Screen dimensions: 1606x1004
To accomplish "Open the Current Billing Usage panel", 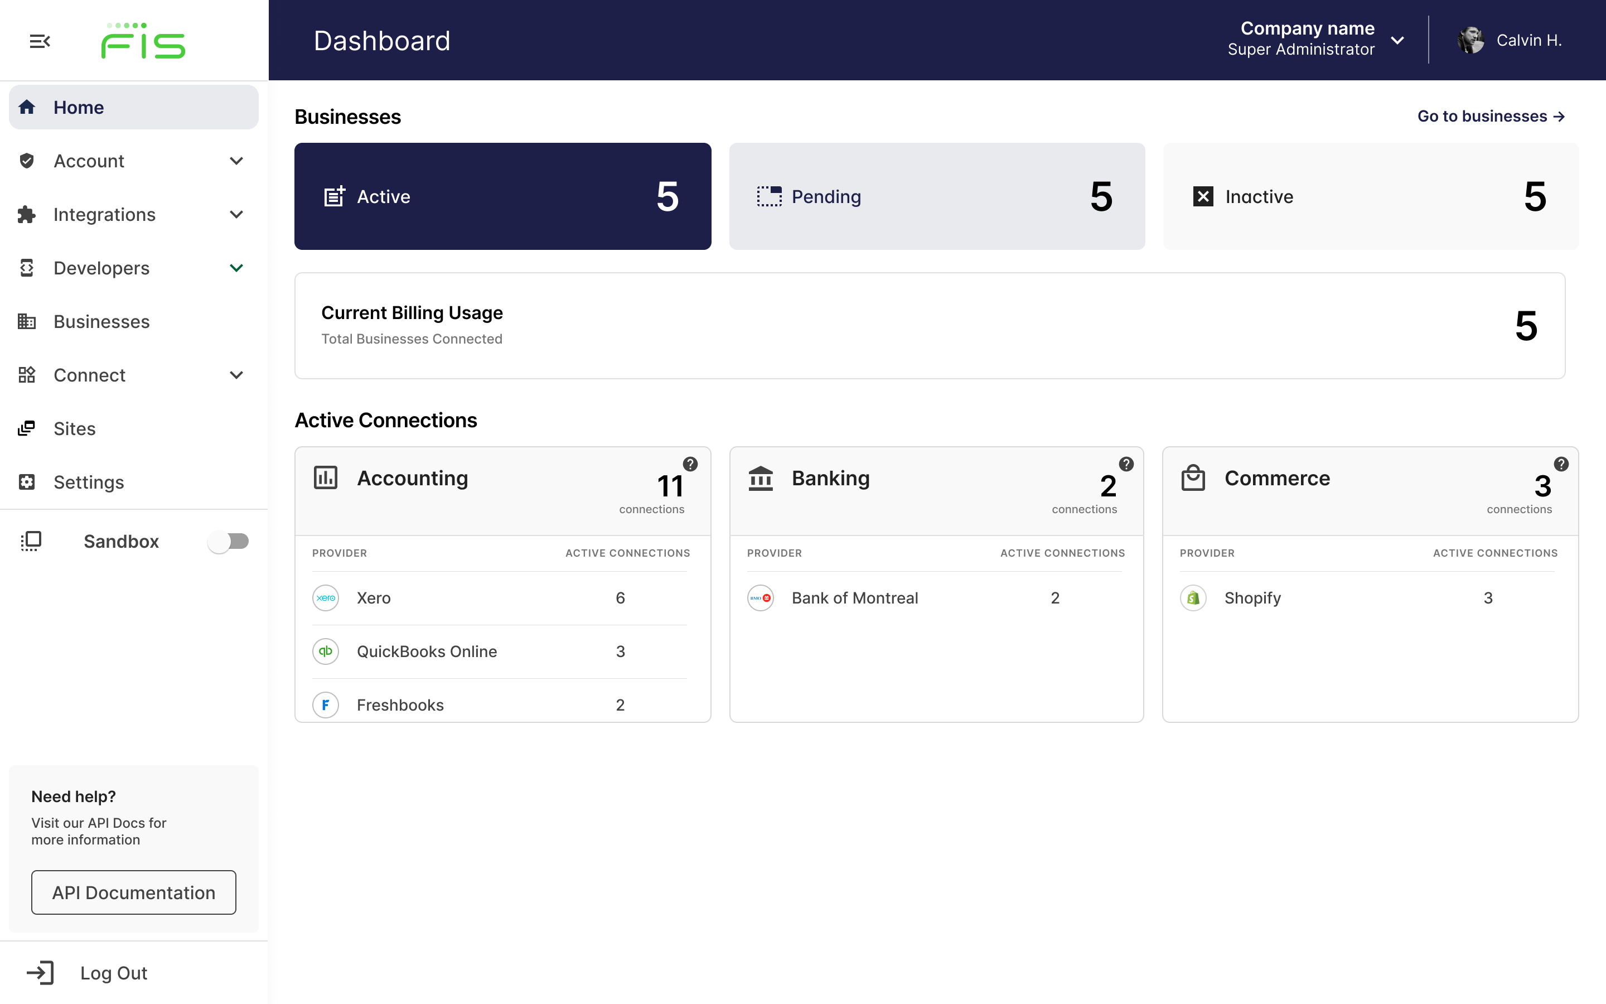I will click(930, 325).
